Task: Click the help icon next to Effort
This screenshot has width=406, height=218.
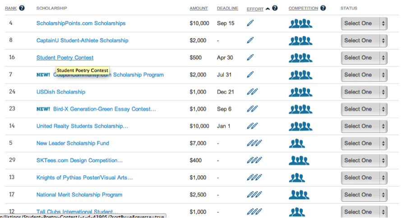Action: 275,8
